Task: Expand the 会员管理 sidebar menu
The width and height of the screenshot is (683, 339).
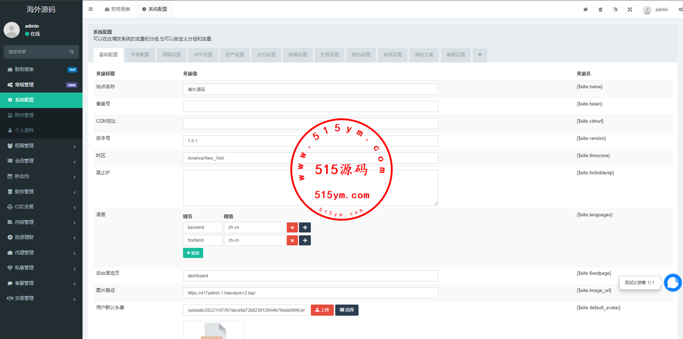Action: (x=41, y=161)
